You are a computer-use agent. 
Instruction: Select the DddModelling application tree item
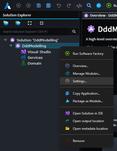point(34,46)
